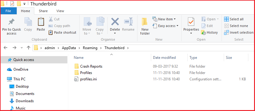
Task: Click History in the Open group
Action: pyautogui.click(x=209, y=32)
